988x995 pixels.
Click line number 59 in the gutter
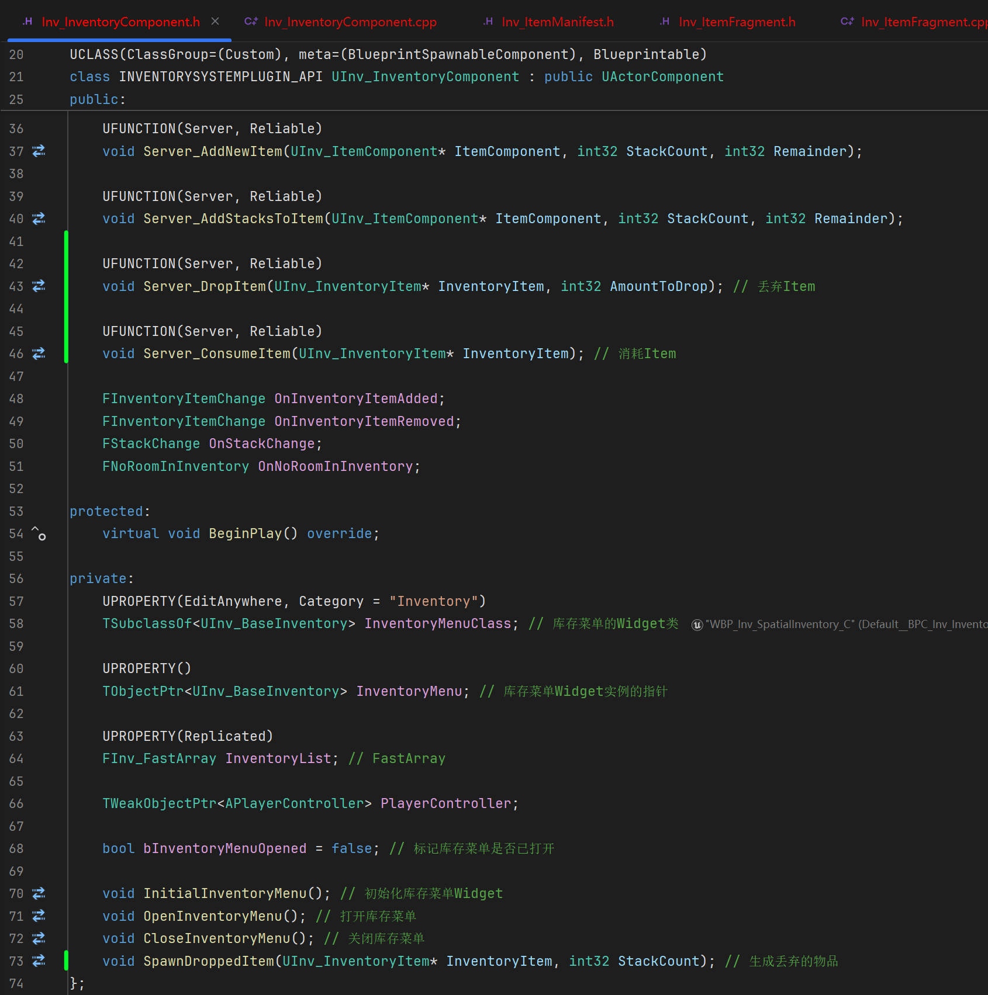[x=16, y=646]
